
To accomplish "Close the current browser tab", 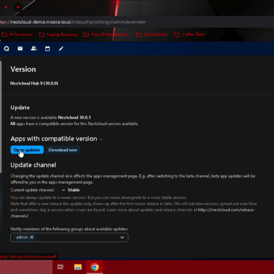I will pos(6,7).
